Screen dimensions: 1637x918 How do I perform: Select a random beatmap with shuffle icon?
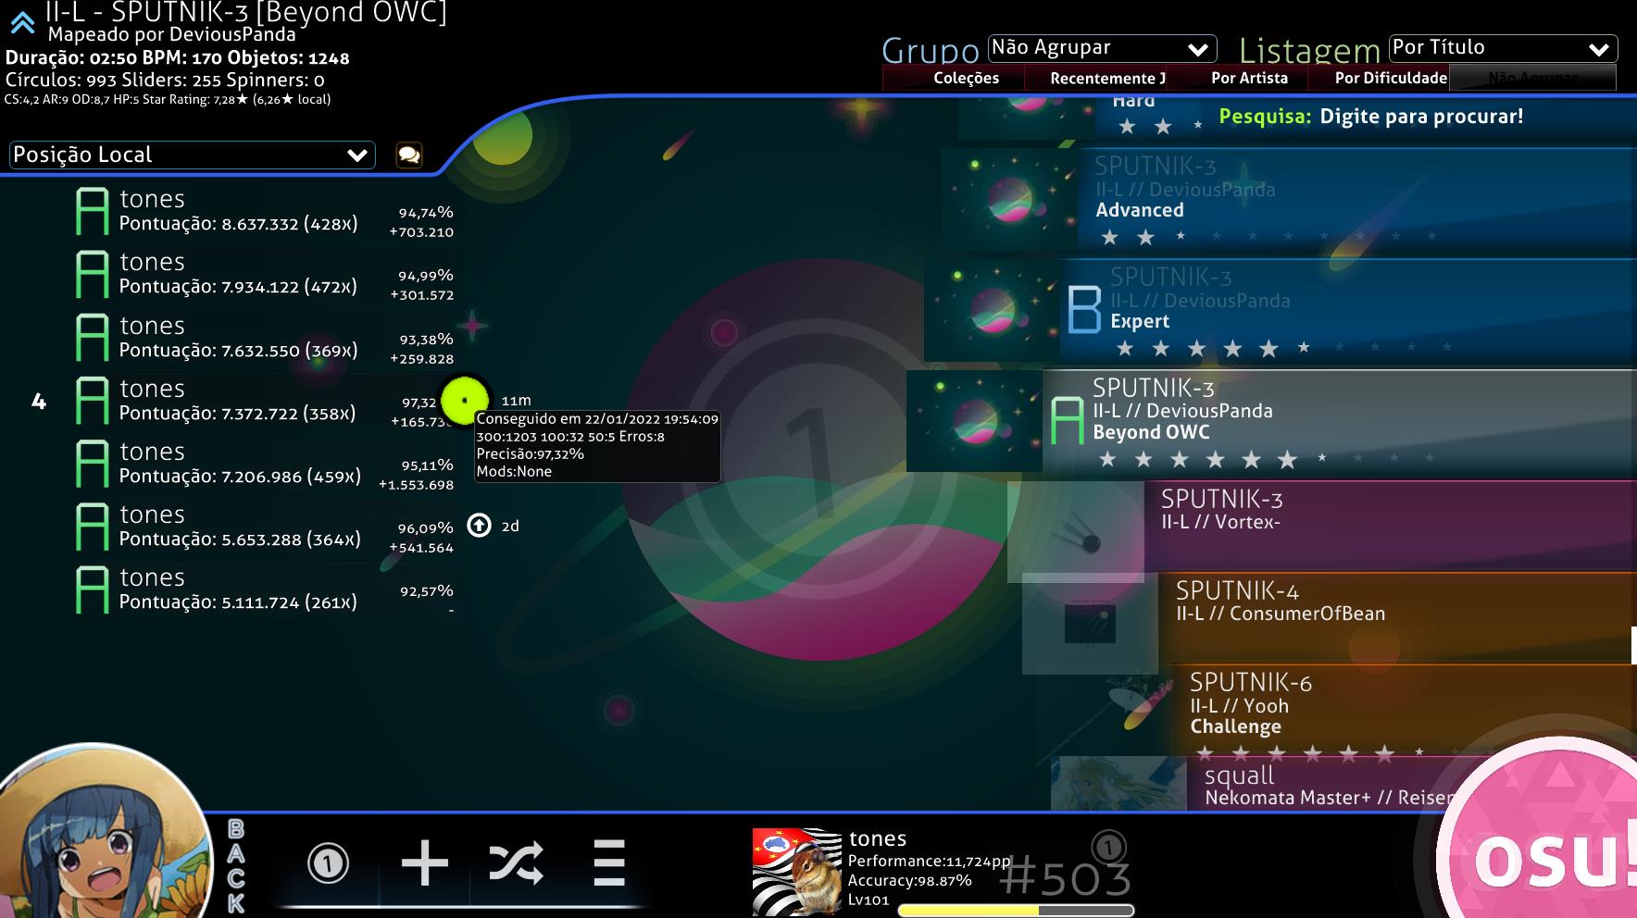[x=516, y=863]
